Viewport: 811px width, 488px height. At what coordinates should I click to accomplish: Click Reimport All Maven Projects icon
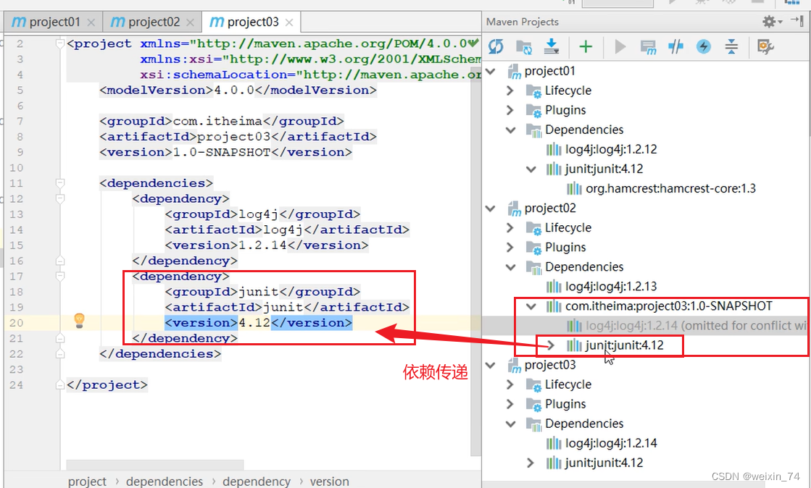coord(496,47)
